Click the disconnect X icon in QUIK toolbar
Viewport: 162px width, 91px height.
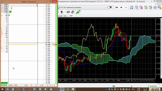(x=111, y=7)
